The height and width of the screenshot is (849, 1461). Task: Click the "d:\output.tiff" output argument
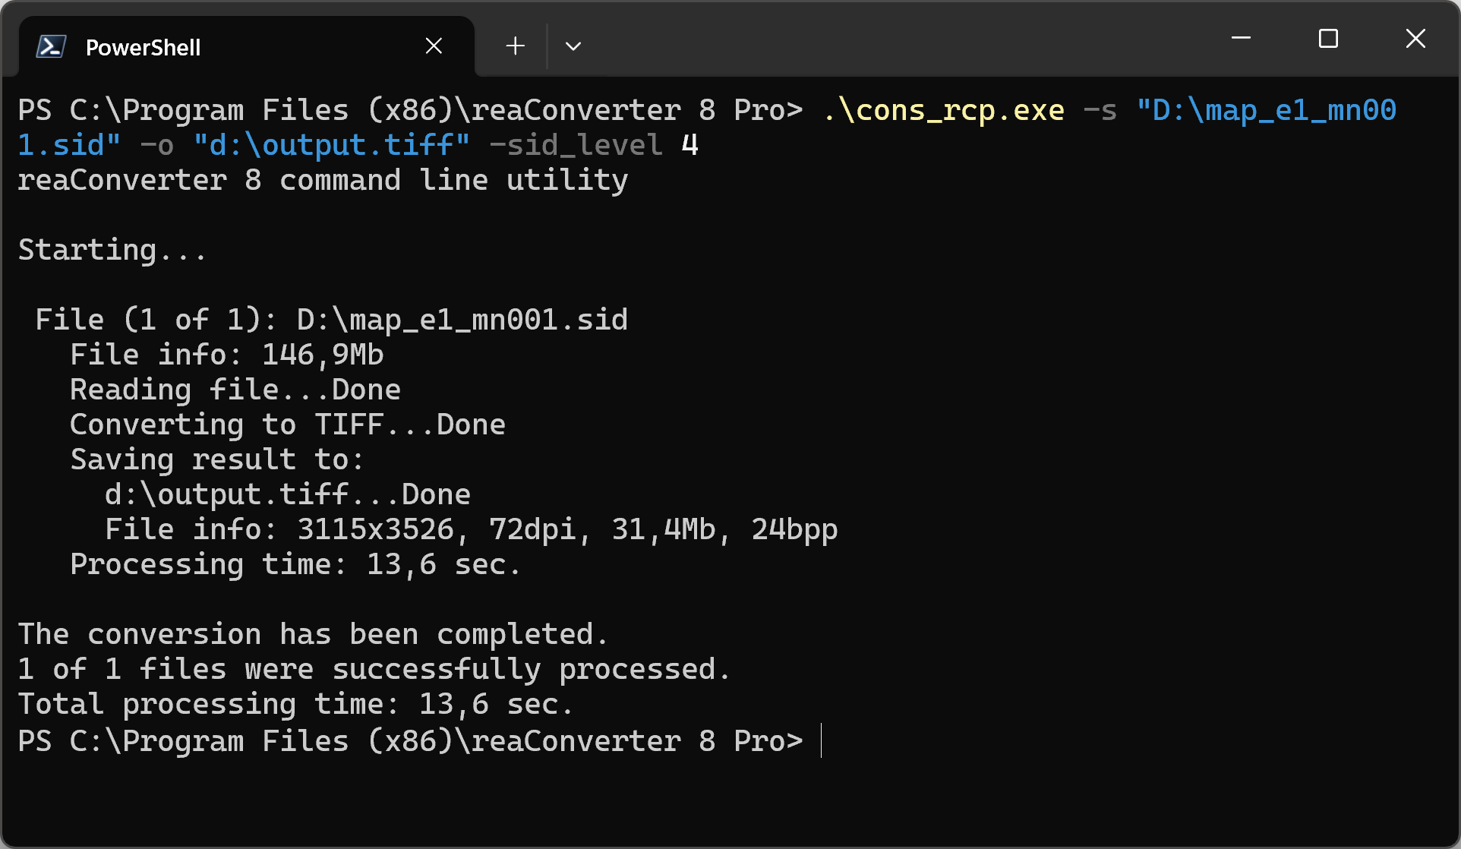(x=331, y=146)
